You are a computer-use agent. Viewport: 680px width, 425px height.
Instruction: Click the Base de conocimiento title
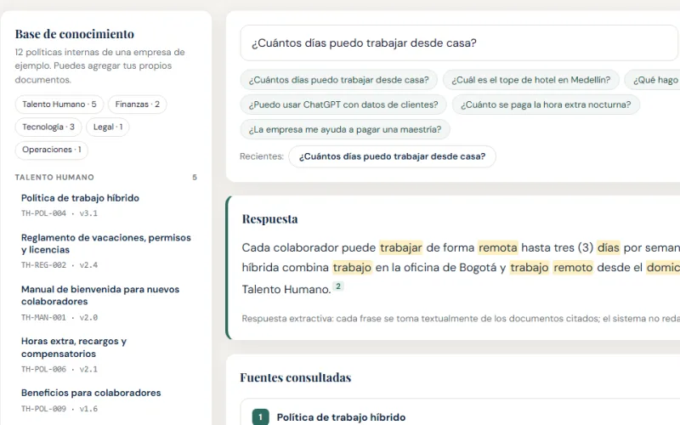point(75,34)
